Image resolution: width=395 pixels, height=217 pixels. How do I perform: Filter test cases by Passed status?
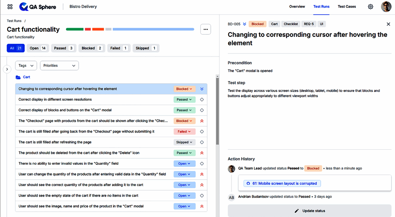pyautogui.click(x=64, y=48)
